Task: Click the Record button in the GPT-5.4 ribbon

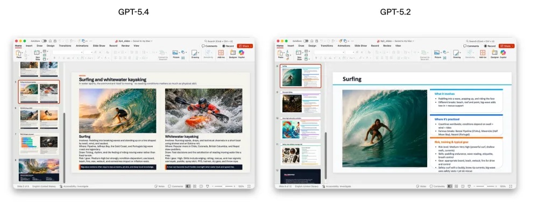Action: [x=228, y=46]
